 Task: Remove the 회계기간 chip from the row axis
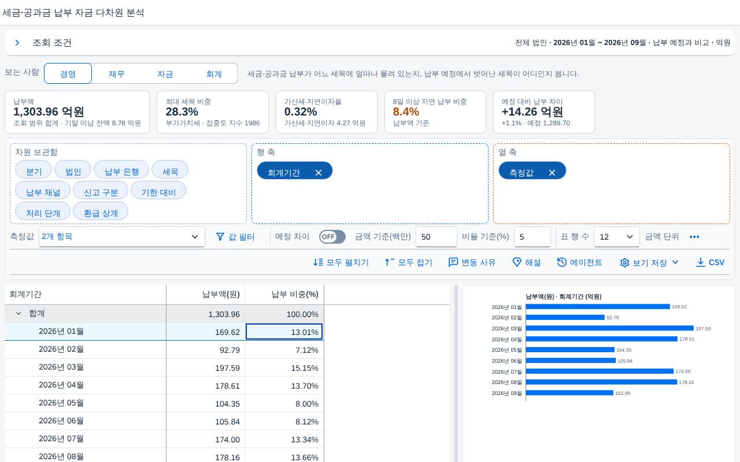point(319,172)
